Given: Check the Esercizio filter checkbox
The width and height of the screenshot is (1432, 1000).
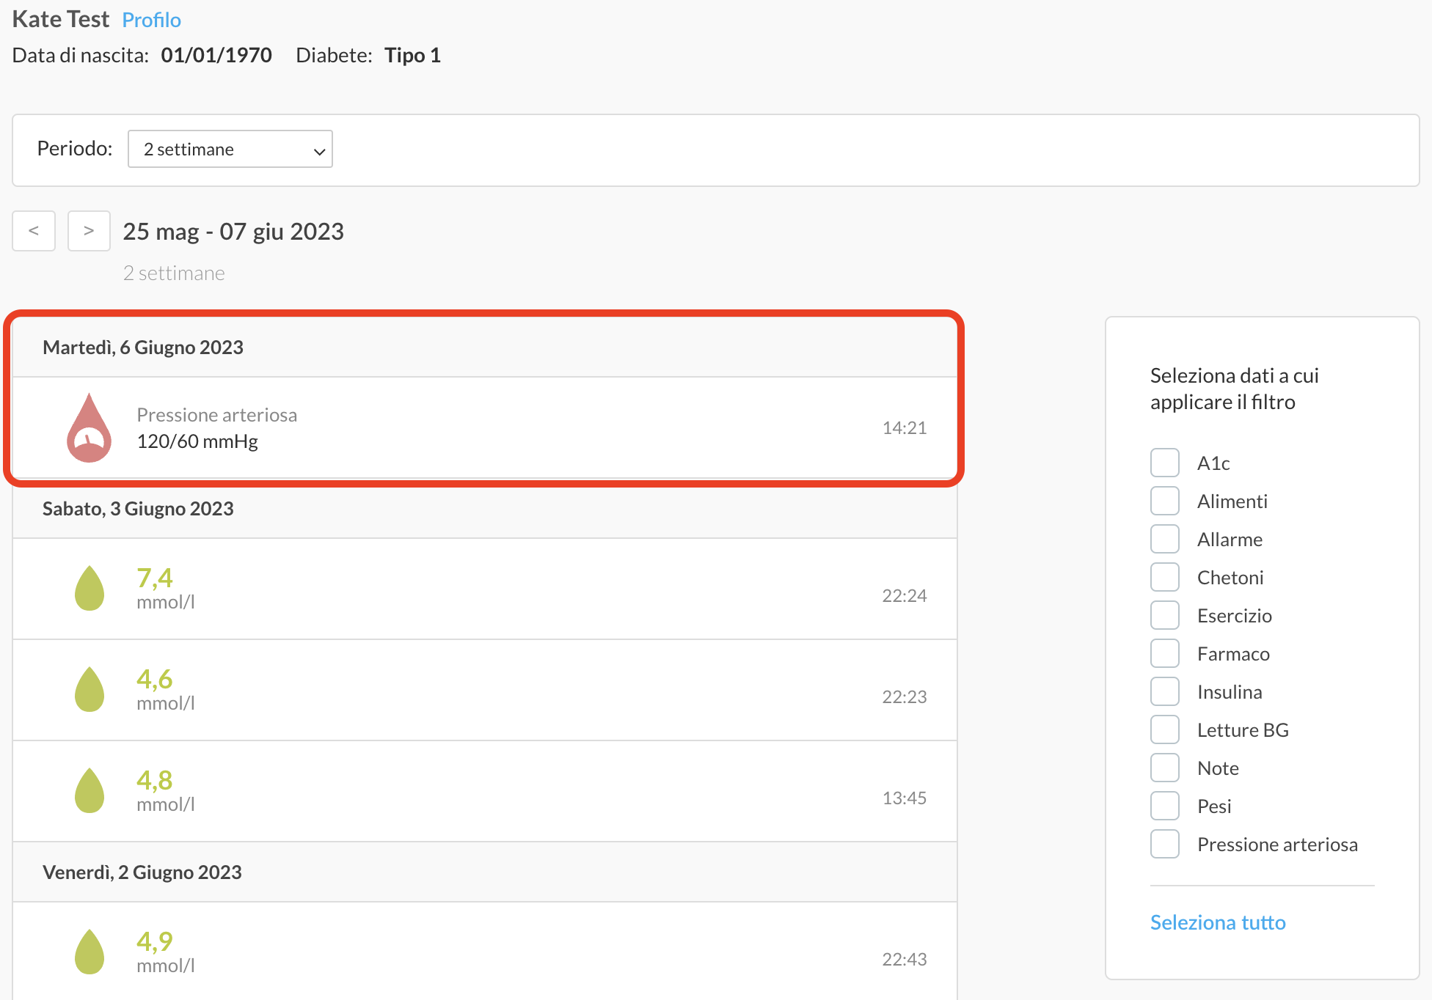Looking at the screenshot, I should 1165,616.
